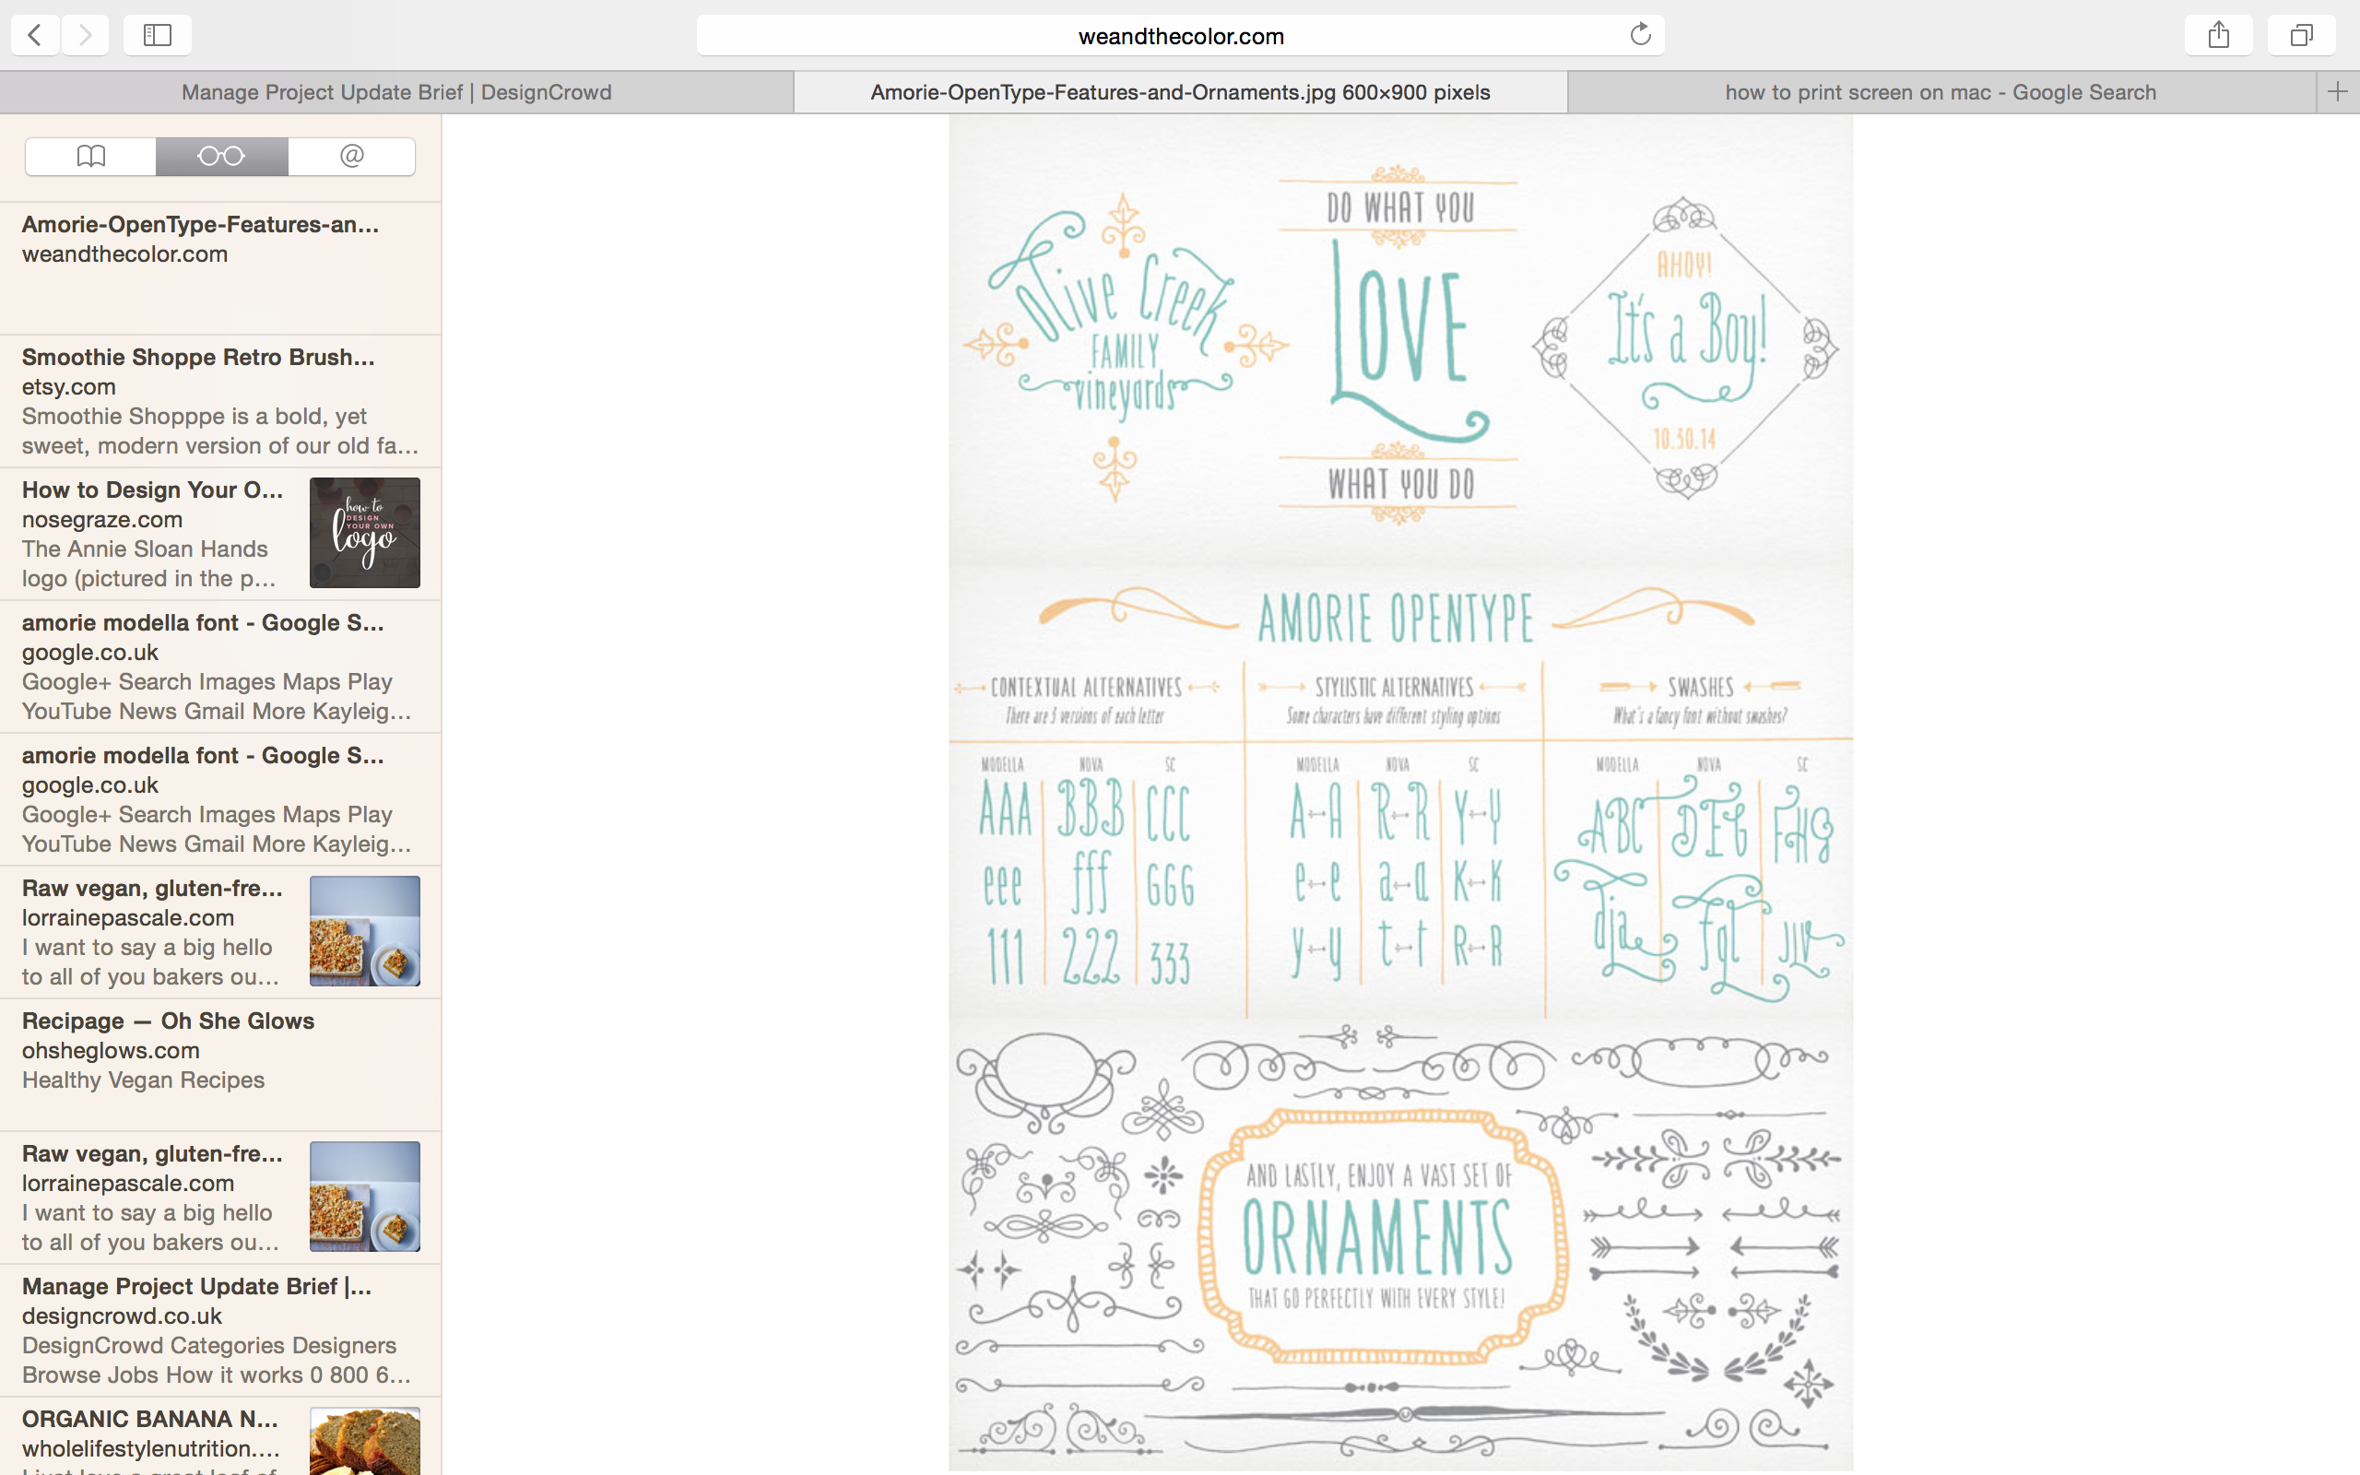
Task: Open a new tab with the plus button
Action: click(2337, 91)
